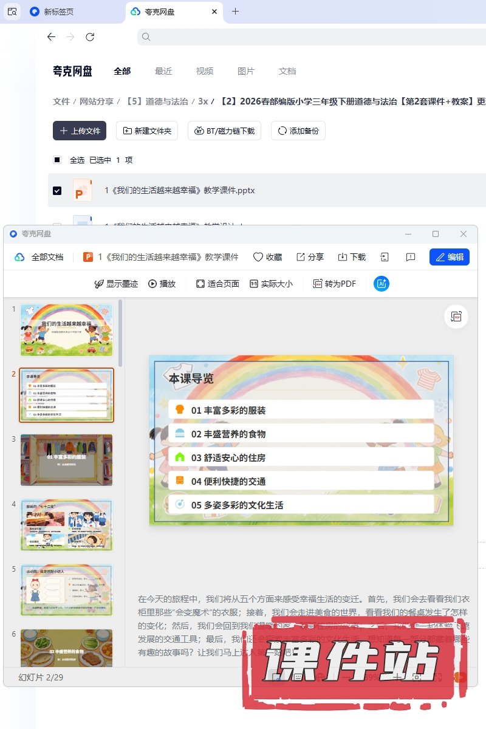
Task: Reload the page with browser refresh icon
Action: [x=90, y=37]
